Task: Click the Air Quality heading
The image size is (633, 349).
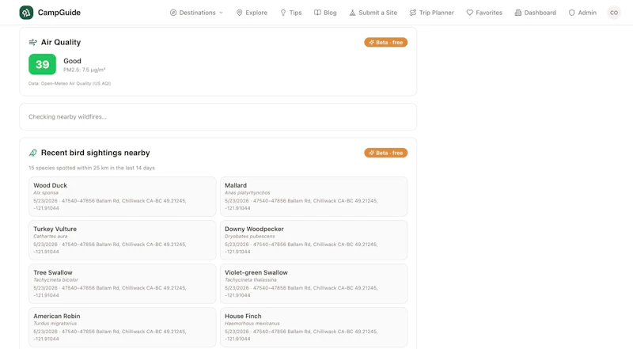Action: click(x=61, y=42)
